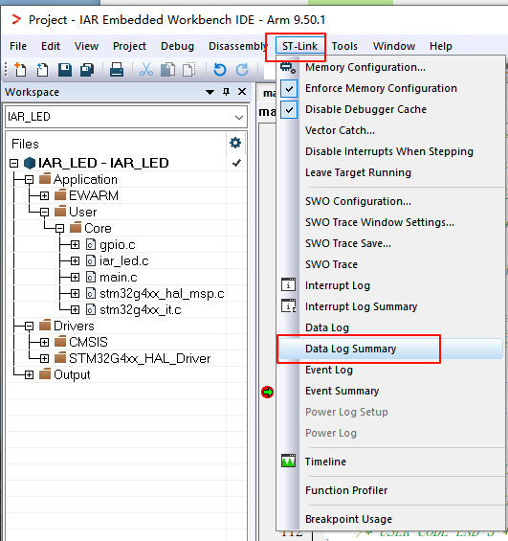The width and height of the screenshot is (508, 541).
Task: Select stm32g4xx_it.c in file tree
Action: pyautogui.click(x=141, y=310)
